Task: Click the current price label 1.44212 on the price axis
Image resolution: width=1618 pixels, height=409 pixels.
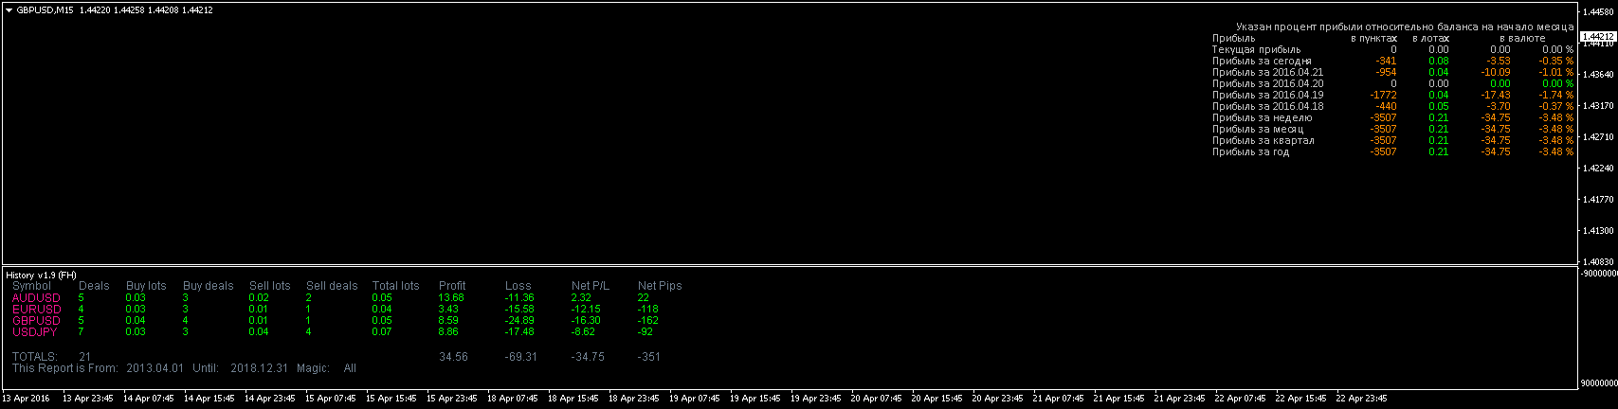Action: (1598, 36)
